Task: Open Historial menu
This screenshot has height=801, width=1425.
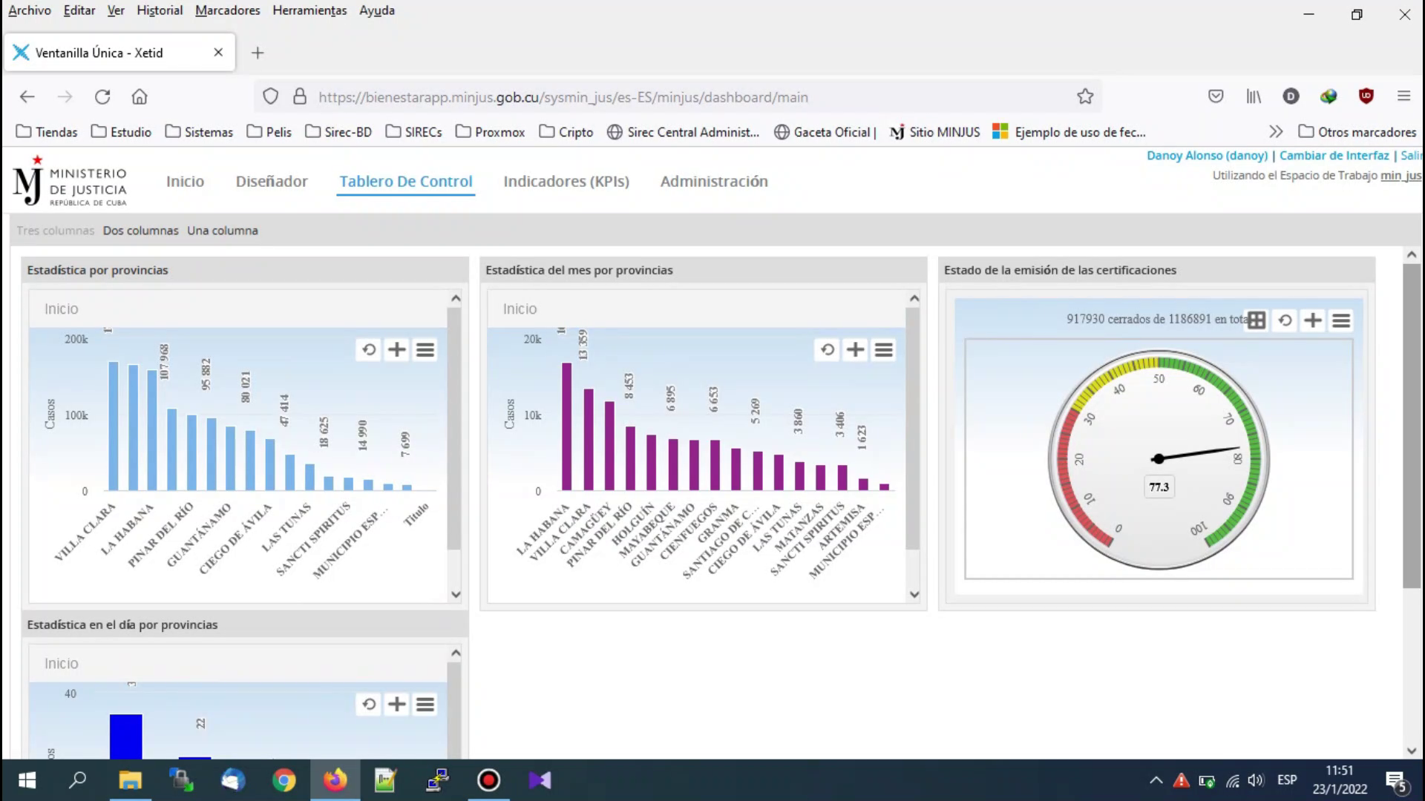Action: pyautogui.click(x=160, y=10)
